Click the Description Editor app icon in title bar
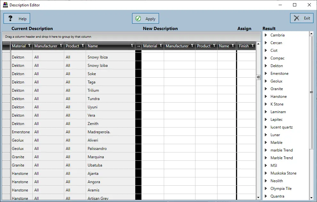The width and height of the screenshot is (317, 202). pyautogui.click(x=5, y=5)
